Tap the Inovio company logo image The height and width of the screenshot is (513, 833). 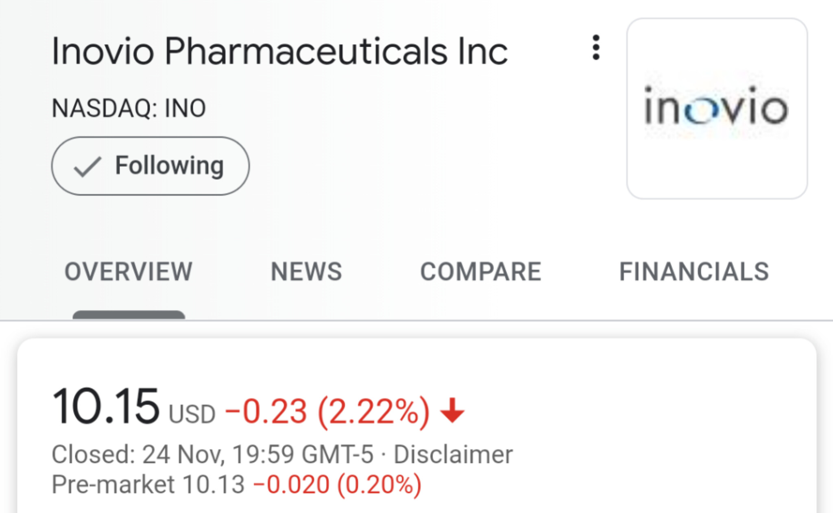717,109
